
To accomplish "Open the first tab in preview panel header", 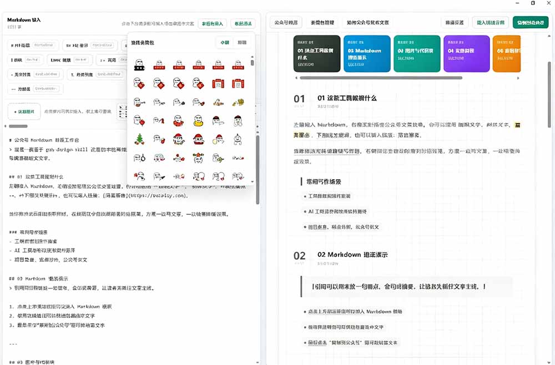I will (x=286, y=22).
